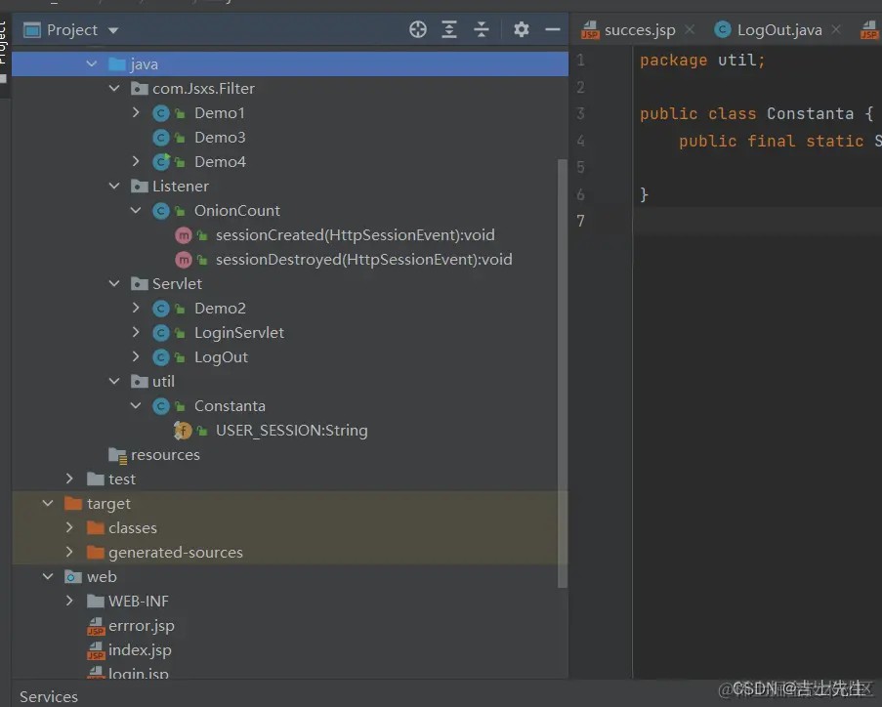Click line number 7 in gutter
The height and width of the screenshot is (707, 882).
(x=580, y=221)
